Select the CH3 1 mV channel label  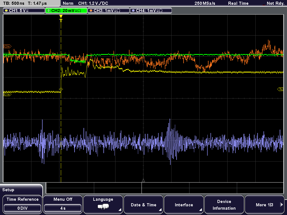pyautogui.click(x=108, y=11)
